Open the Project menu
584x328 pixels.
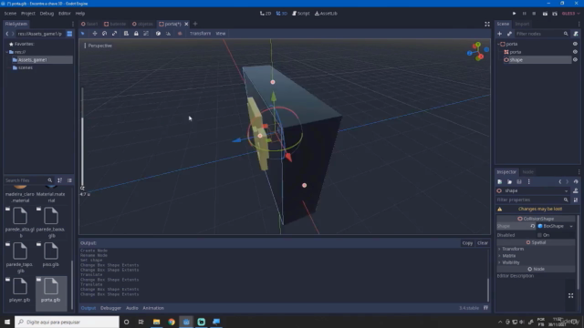pos(28,14)
